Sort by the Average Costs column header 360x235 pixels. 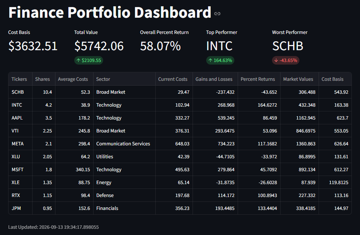click(74, 79)
